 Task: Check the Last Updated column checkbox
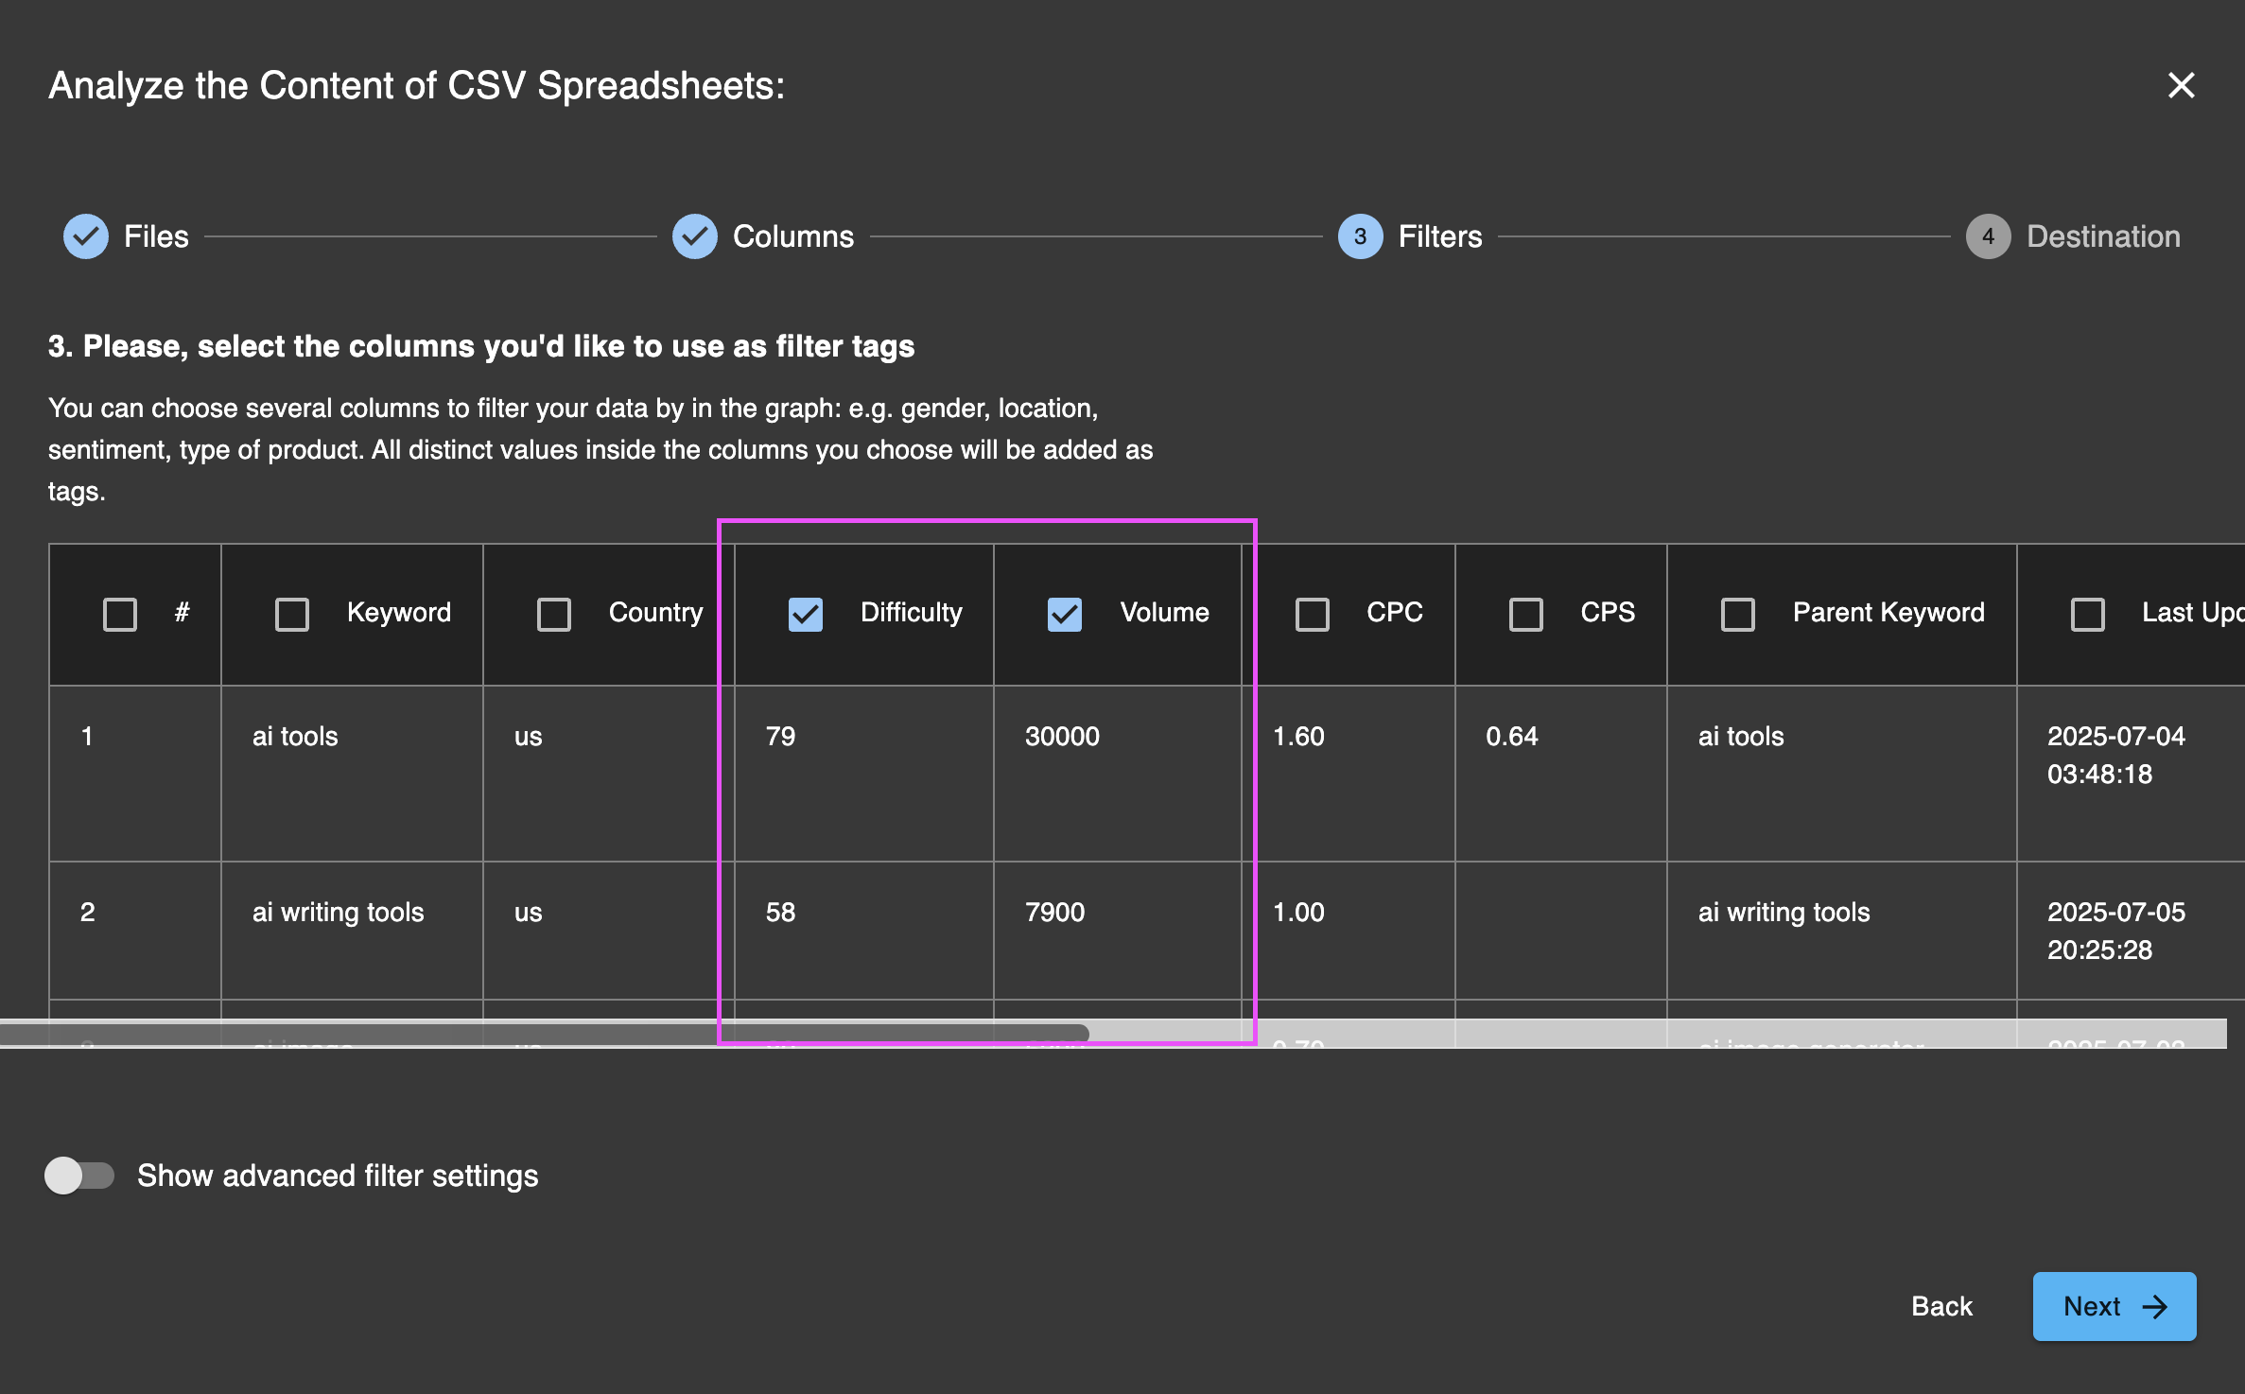tap(2088, 614)
